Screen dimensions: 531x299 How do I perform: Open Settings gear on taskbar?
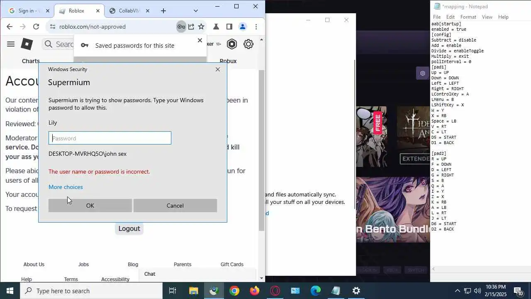(x=356, y=291)
